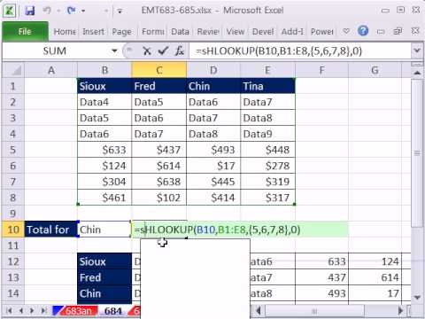
Task: Click the Redo arrow icon
Action: pyautogui.click(x=72, y=11)
